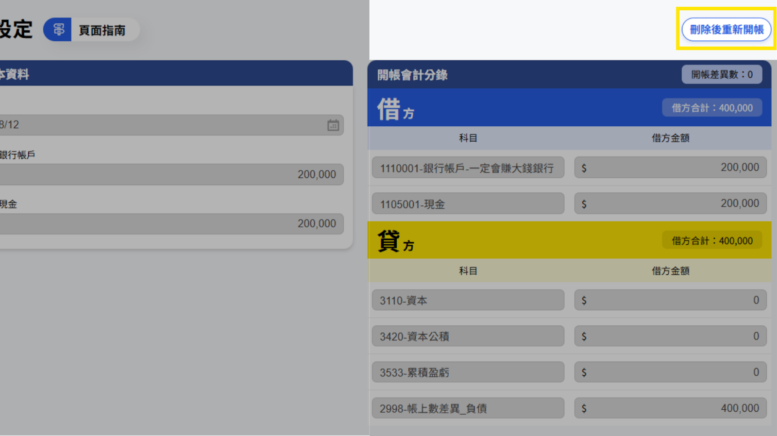The image size is (777, 436).
Task: Select the 1105001-現金 account field
Action: point(468,204)
